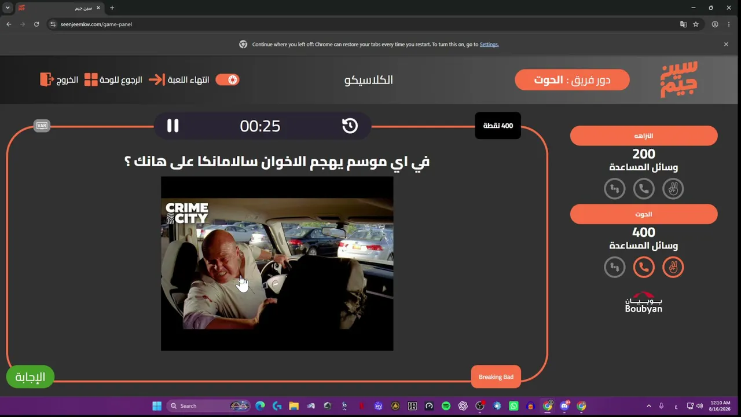741x417 pixels.
Task: Use the swap help for team الحوت
Action: coord(615,267)
